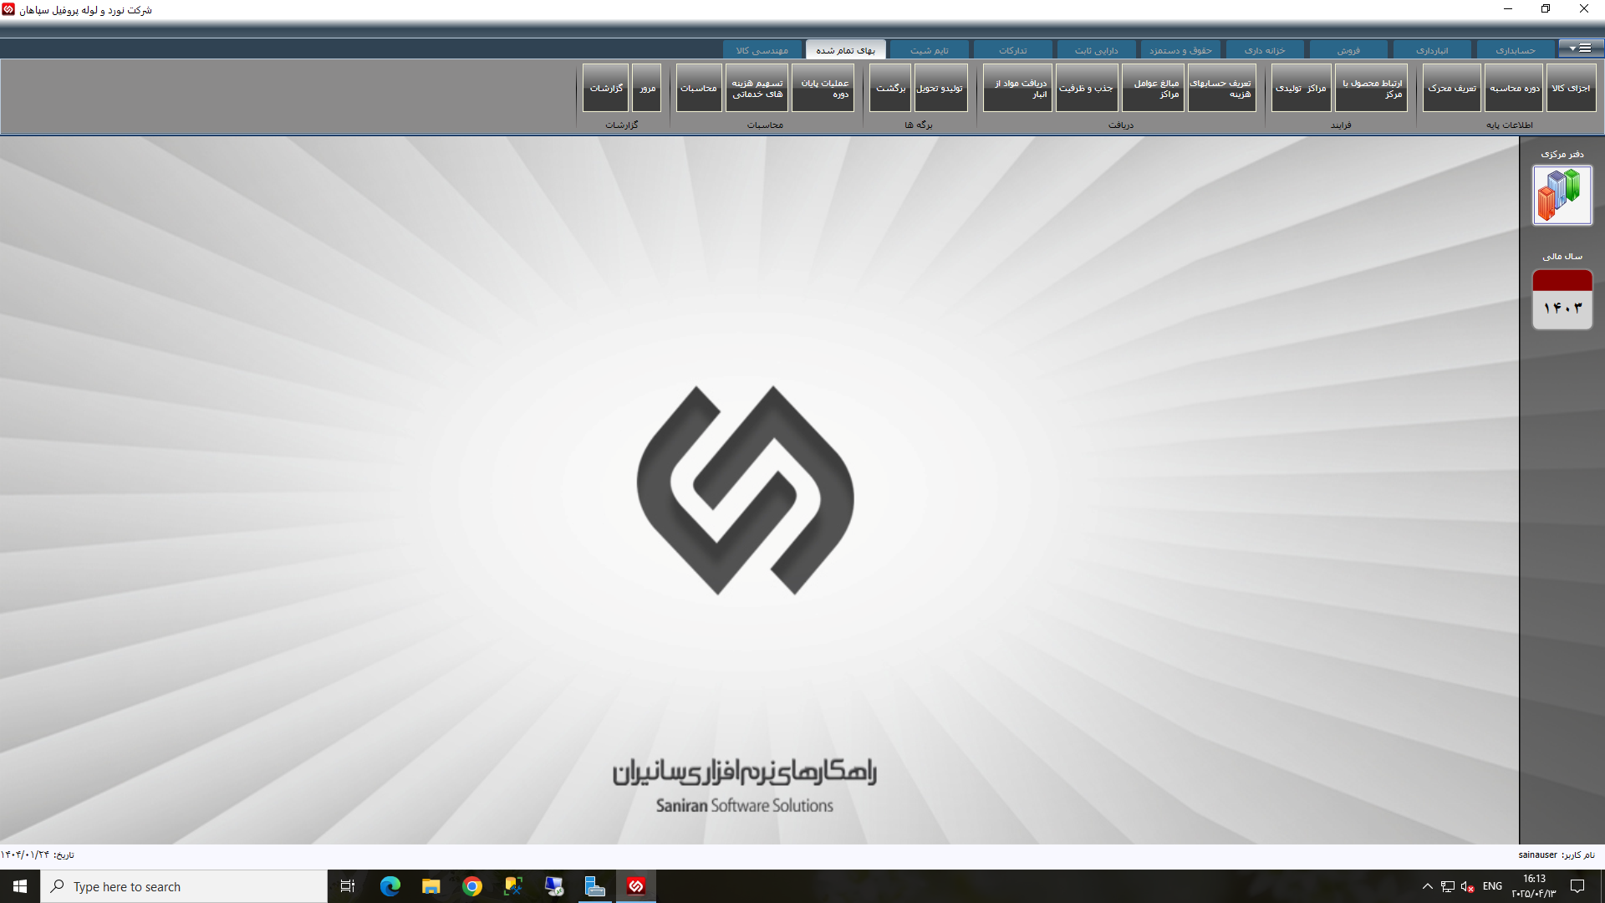Click the مرور (Review) button

tap(646, 87)
